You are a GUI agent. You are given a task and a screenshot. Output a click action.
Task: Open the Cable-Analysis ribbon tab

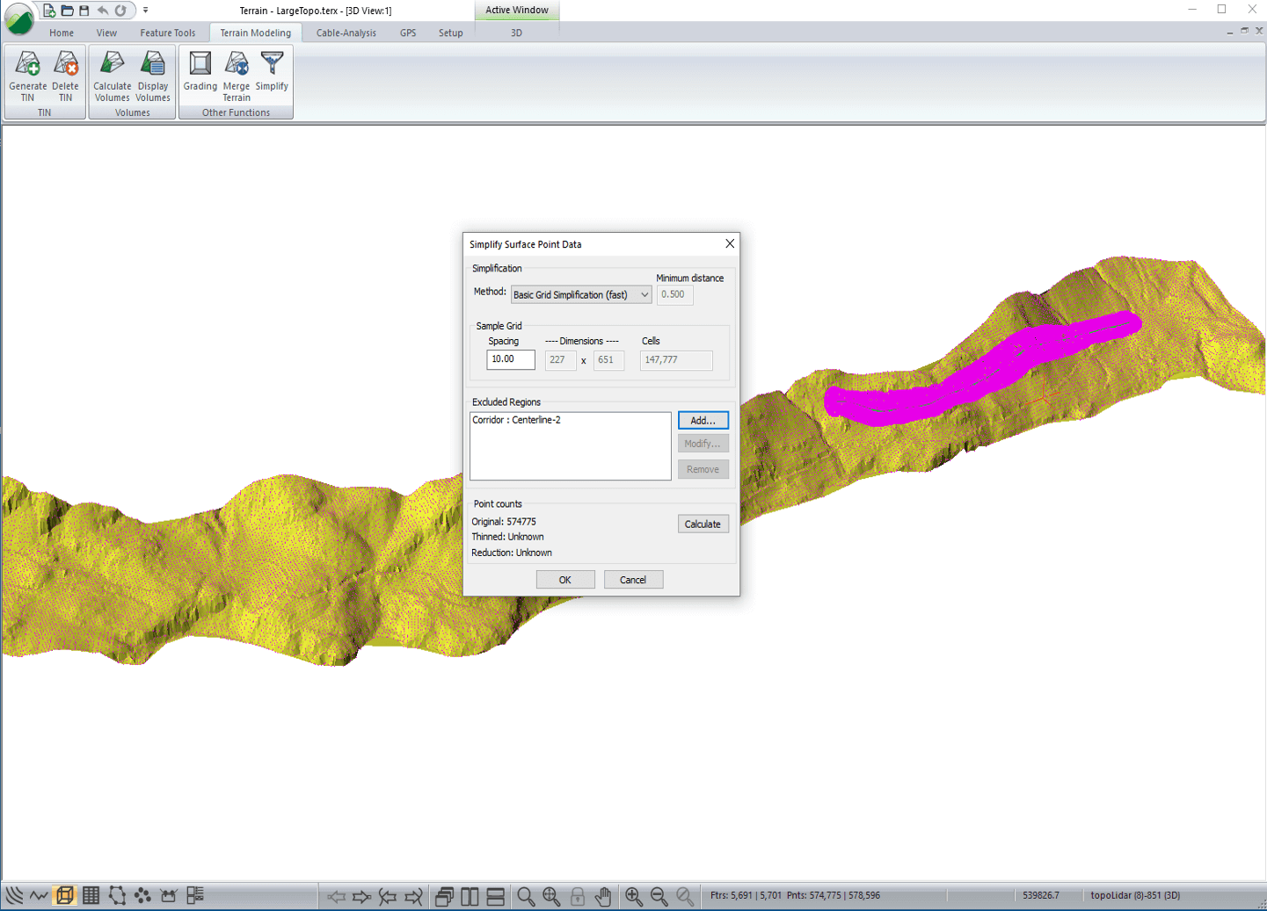click(x=346, y=33)
